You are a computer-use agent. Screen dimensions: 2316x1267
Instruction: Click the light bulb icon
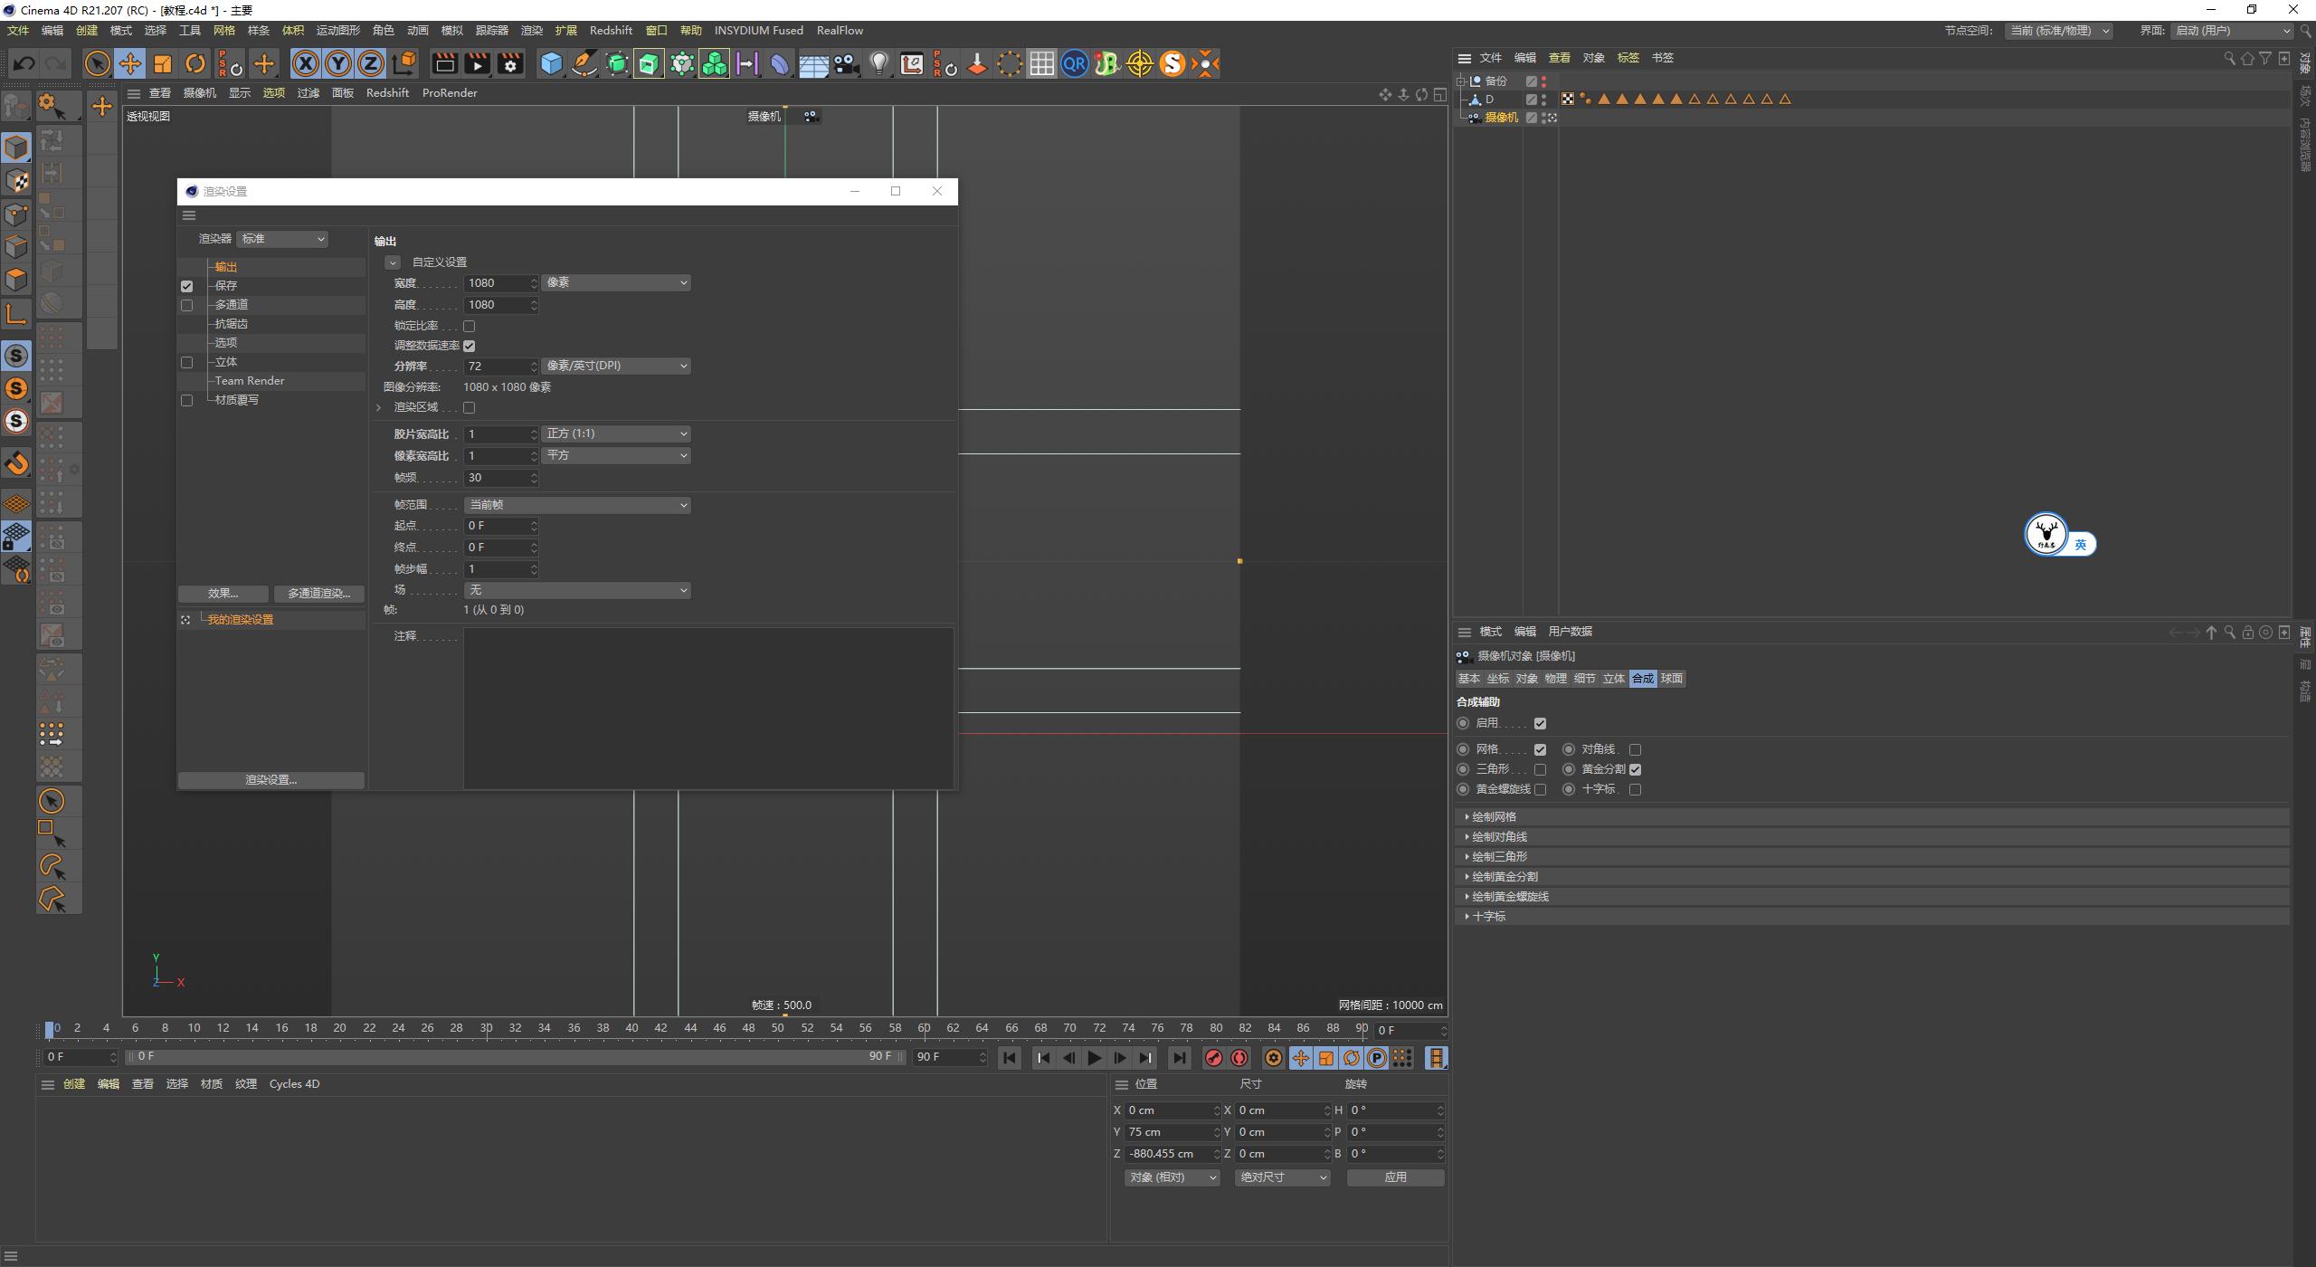(x=878, y=63)
